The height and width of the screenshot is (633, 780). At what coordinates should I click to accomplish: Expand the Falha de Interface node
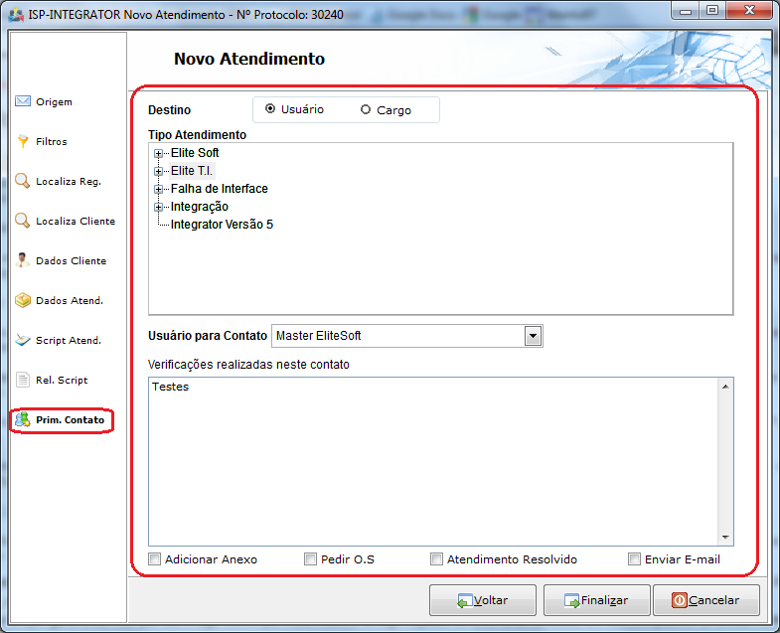(158, 189)
